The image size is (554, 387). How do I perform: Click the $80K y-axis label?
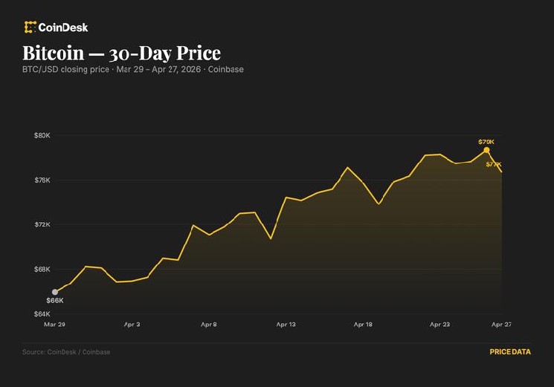[x=42, y=135]
